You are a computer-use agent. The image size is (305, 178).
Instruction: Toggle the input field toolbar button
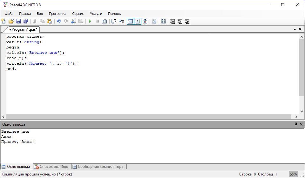coord(138,21)
